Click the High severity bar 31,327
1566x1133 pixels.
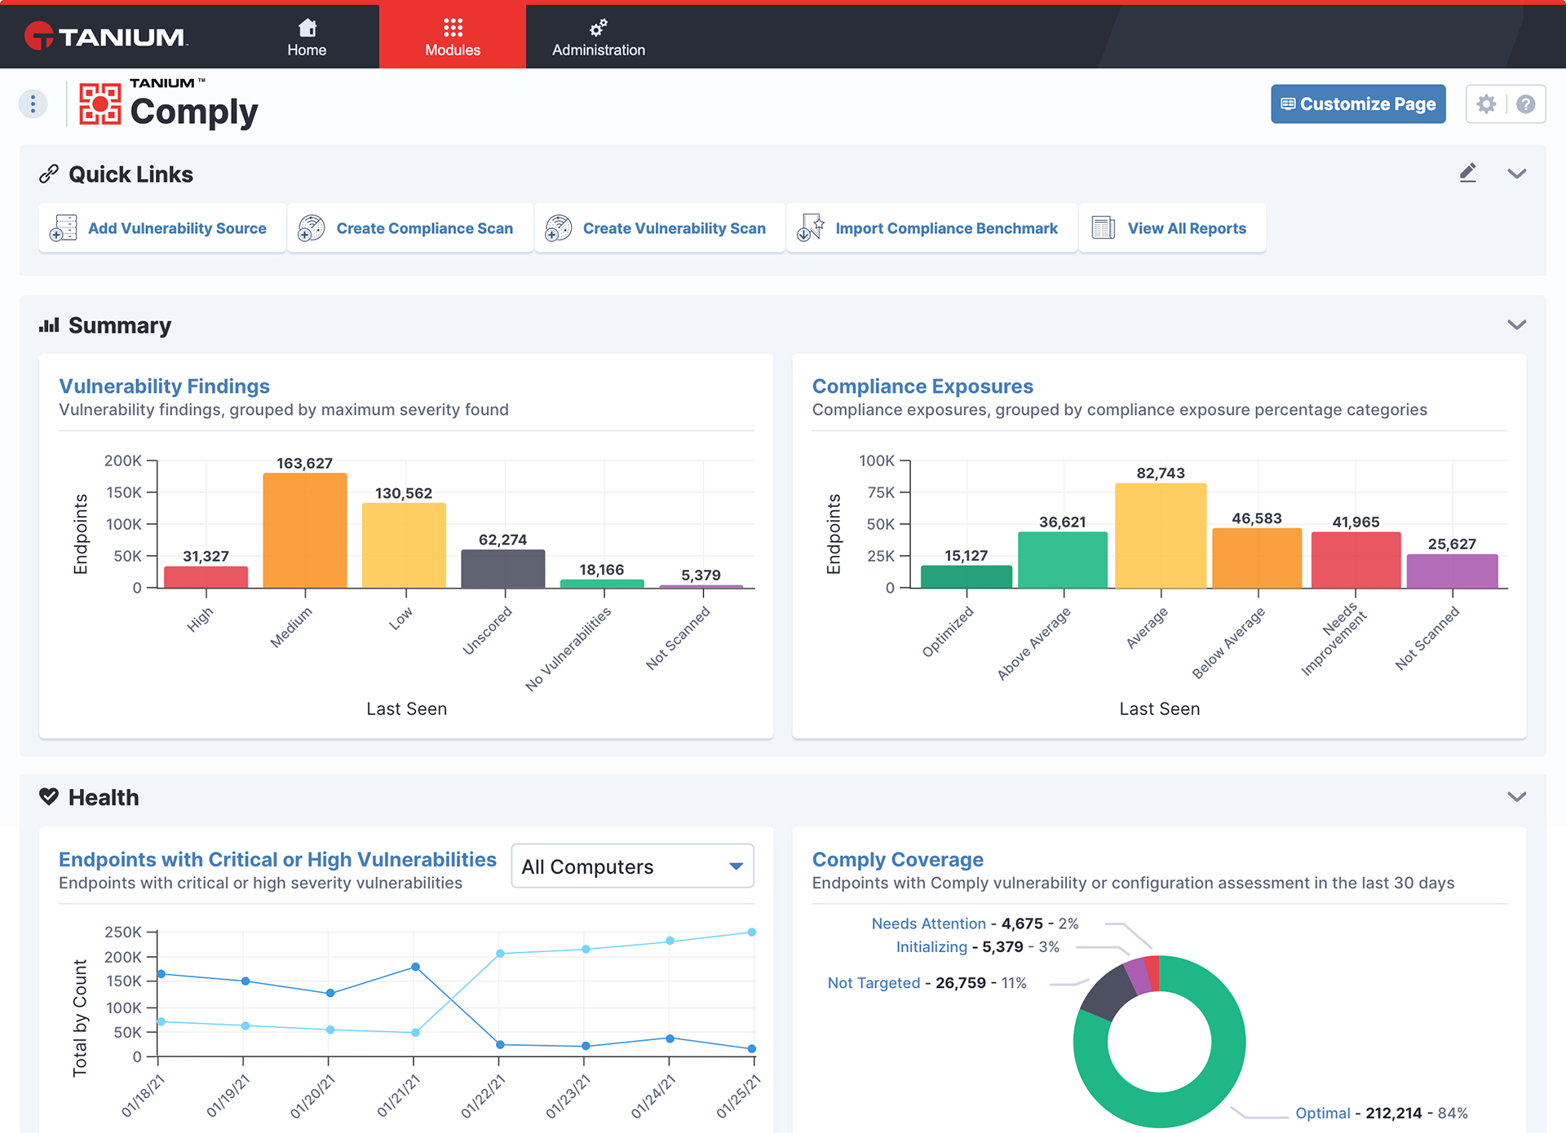click(x=206, y=577)
